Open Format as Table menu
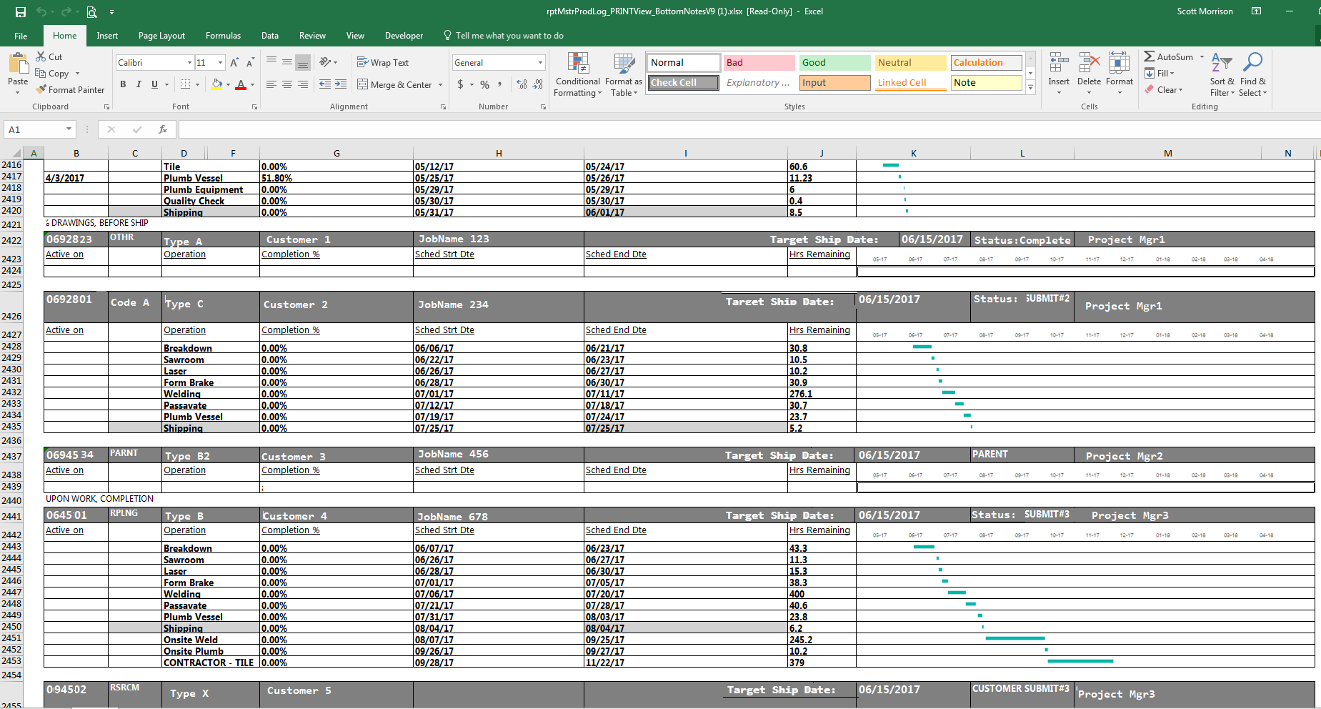The image size is (1321, 709). pos(624,74)
